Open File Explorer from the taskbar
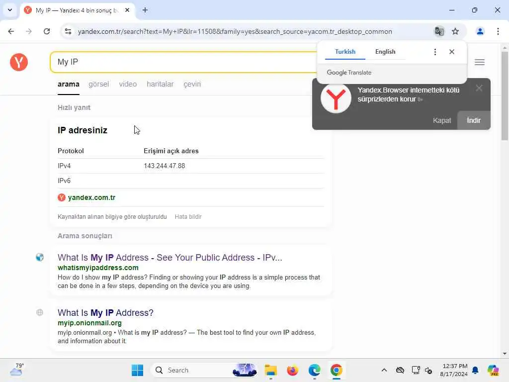509x382 pixels. click(x=271, y=370)
